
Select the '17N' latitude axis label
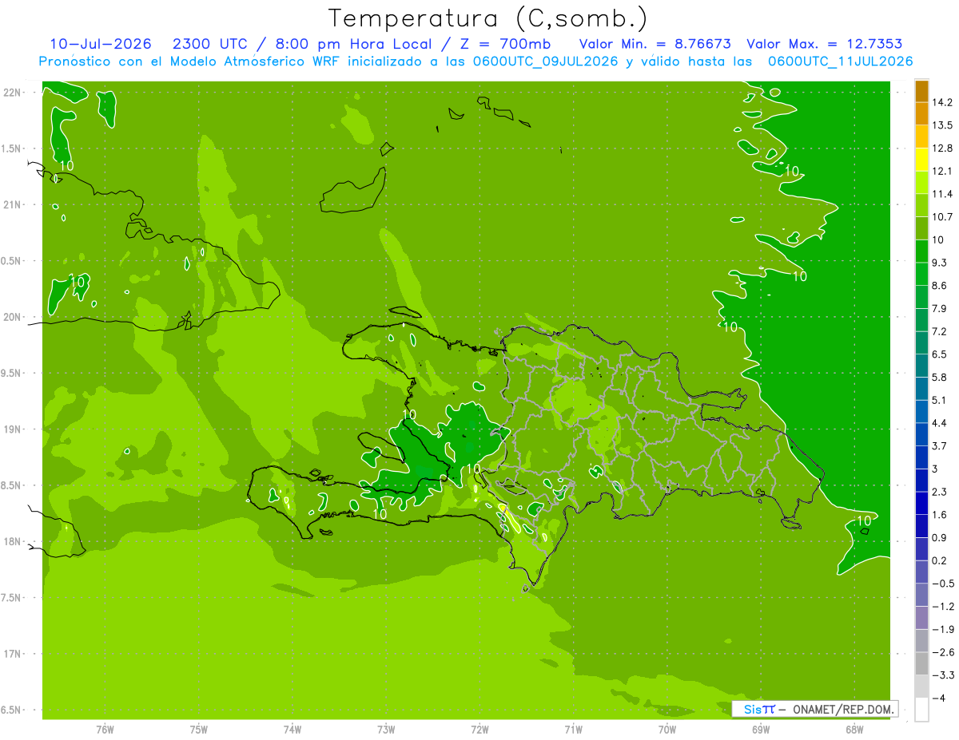[14, 654]
